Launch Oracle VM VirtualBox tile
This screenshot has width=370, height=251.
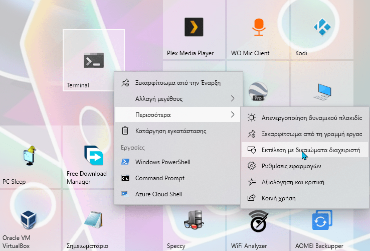30,220
